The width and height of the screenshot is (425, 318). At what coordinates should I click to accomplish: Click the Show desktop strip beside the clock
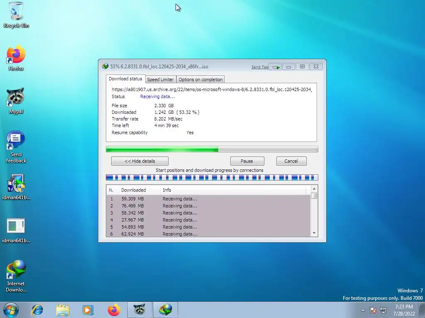422,310
